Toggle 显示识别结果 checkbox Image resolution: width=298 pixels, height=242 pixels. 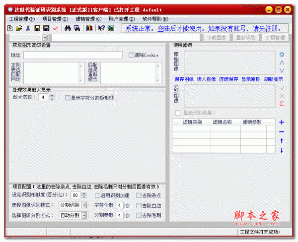(x=178, y=113)
